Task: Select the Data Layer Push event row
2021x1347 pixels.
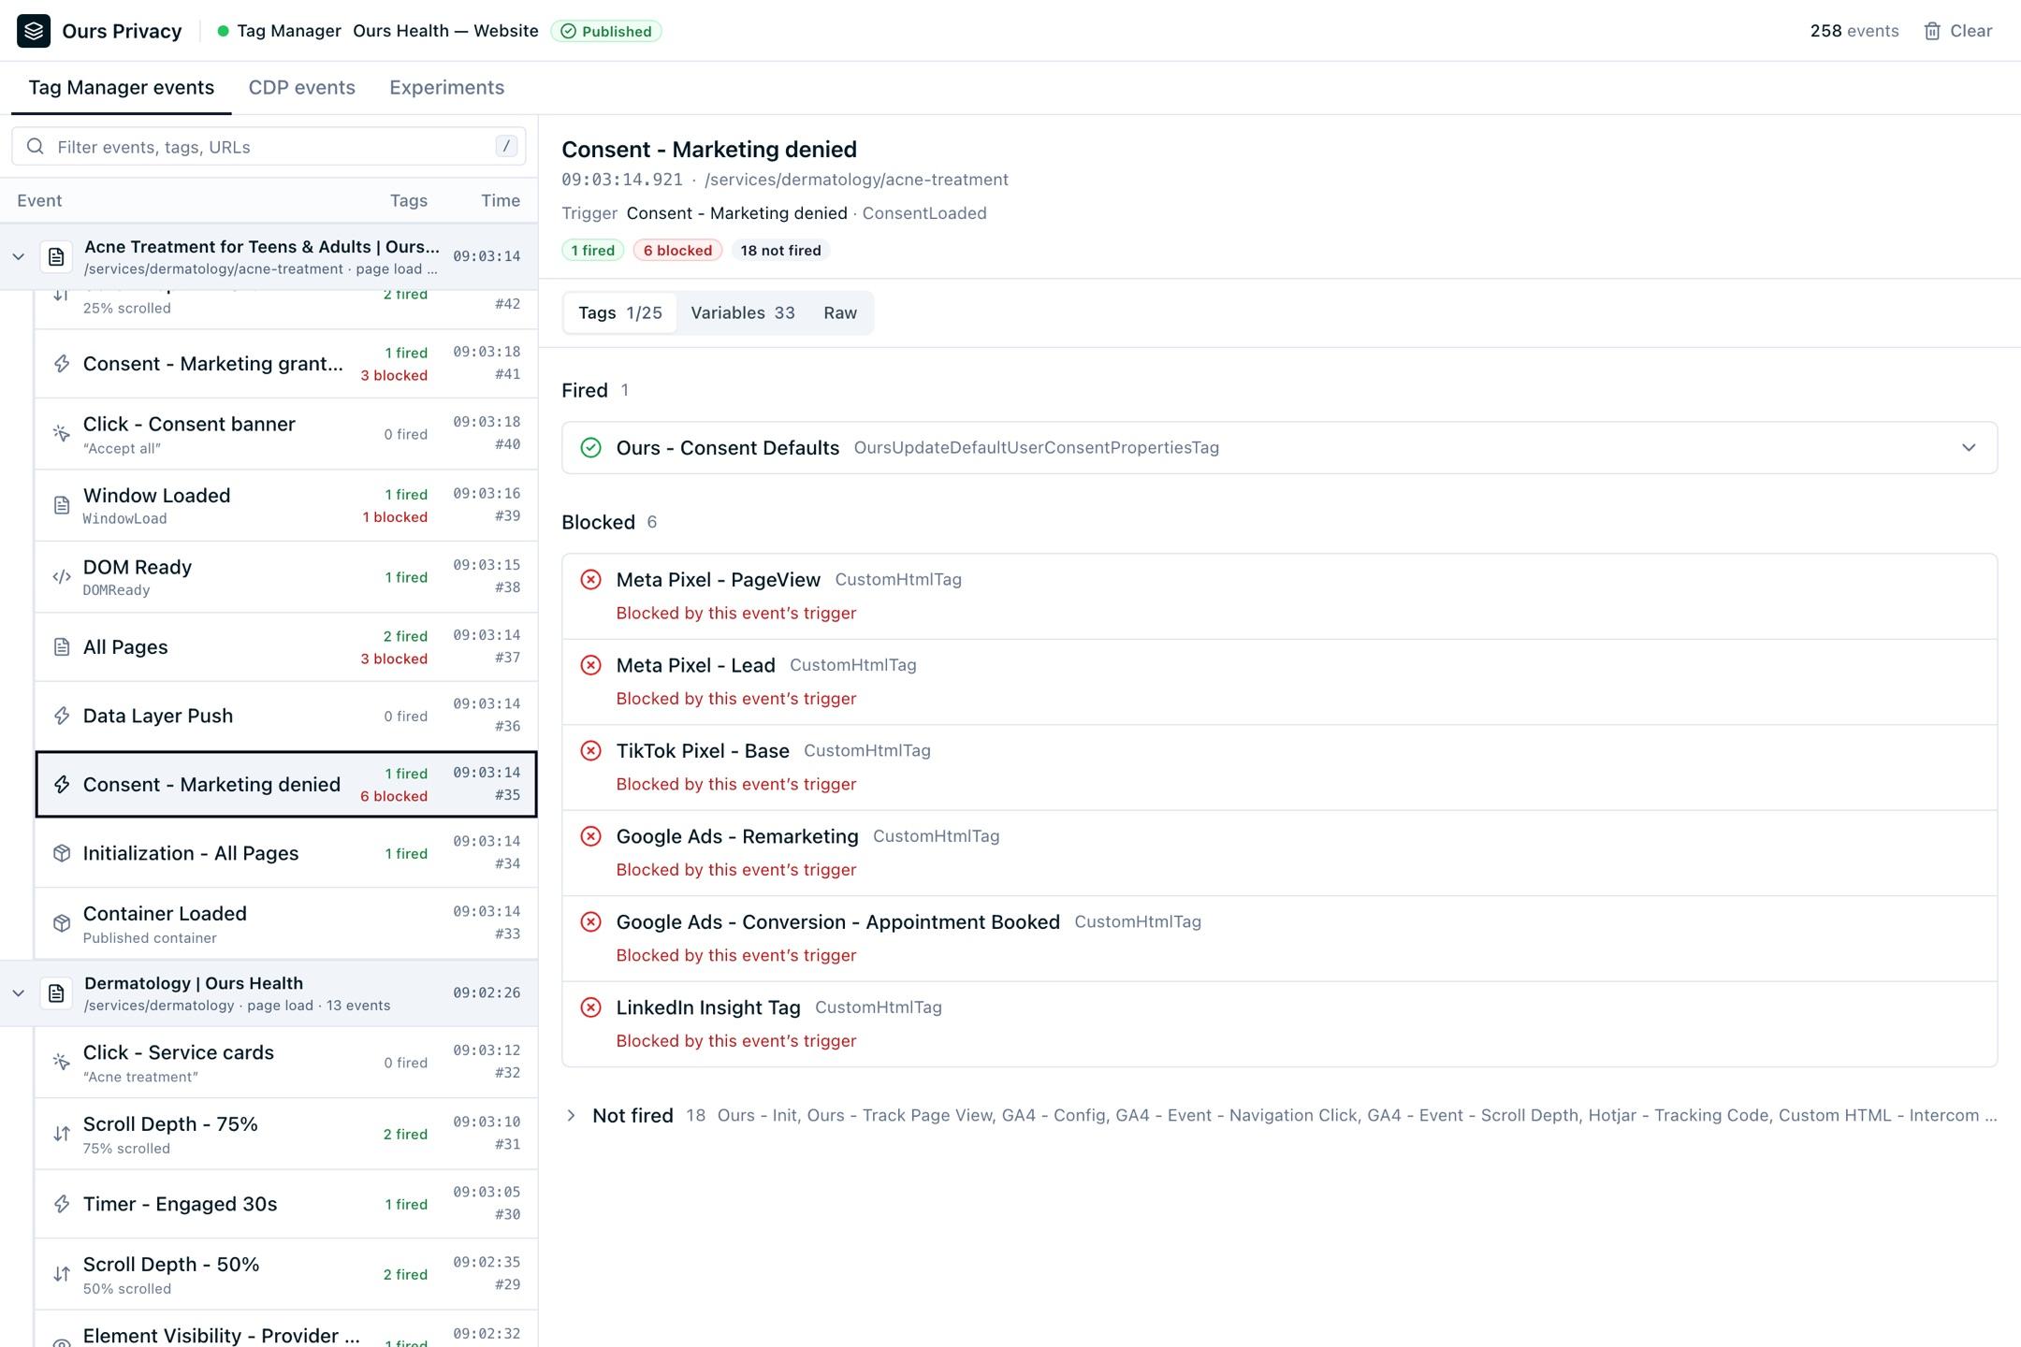Action: 286,716
